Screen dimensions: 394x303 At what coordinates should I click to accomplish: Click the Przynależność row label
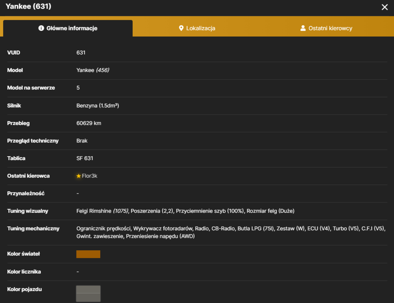tap(26, 194)
